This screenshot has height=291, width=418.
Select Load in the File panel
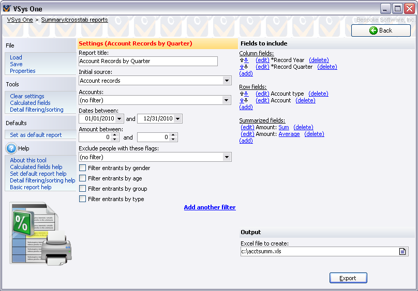(x=16, y=57)
